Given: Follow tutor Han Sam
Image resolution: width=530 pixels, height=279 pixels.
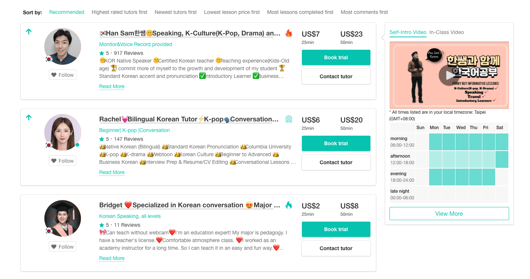Looking at the screenshot, I should [x=62, y=75].
